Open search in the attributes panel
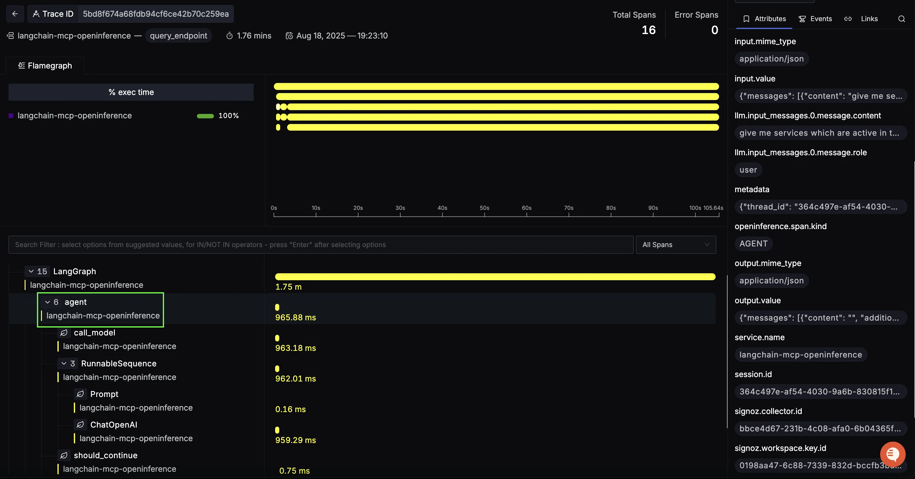The width and height of the screenshot is (915, 479). [901, 19]
